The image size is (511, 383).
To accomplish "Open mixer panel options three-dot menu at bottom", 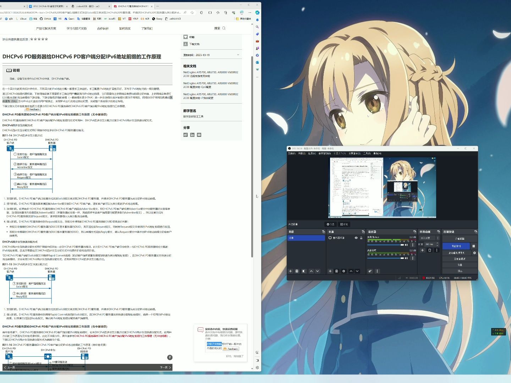I will click(377, 271).
